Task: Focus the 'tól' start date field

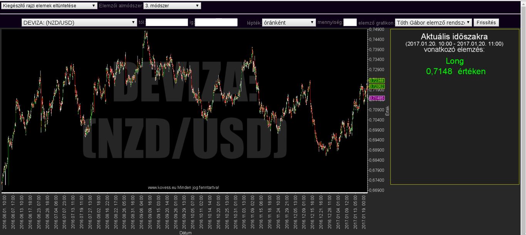Action: click(167, 23)
